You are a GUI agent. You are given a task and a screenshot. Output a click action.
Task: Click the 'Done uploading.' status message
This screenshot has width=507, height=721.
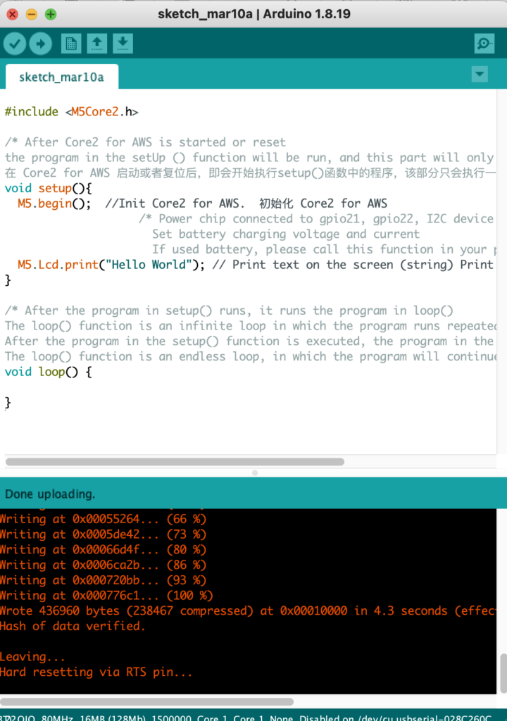[x=50, y=494]
